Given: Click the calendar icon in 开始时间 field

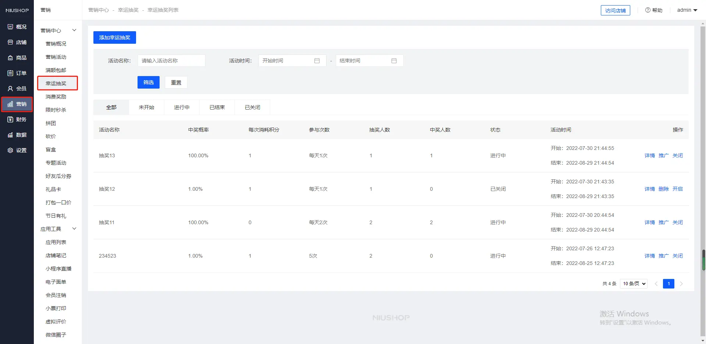Looking at the screenshot, I should click(x=317, y=61).
